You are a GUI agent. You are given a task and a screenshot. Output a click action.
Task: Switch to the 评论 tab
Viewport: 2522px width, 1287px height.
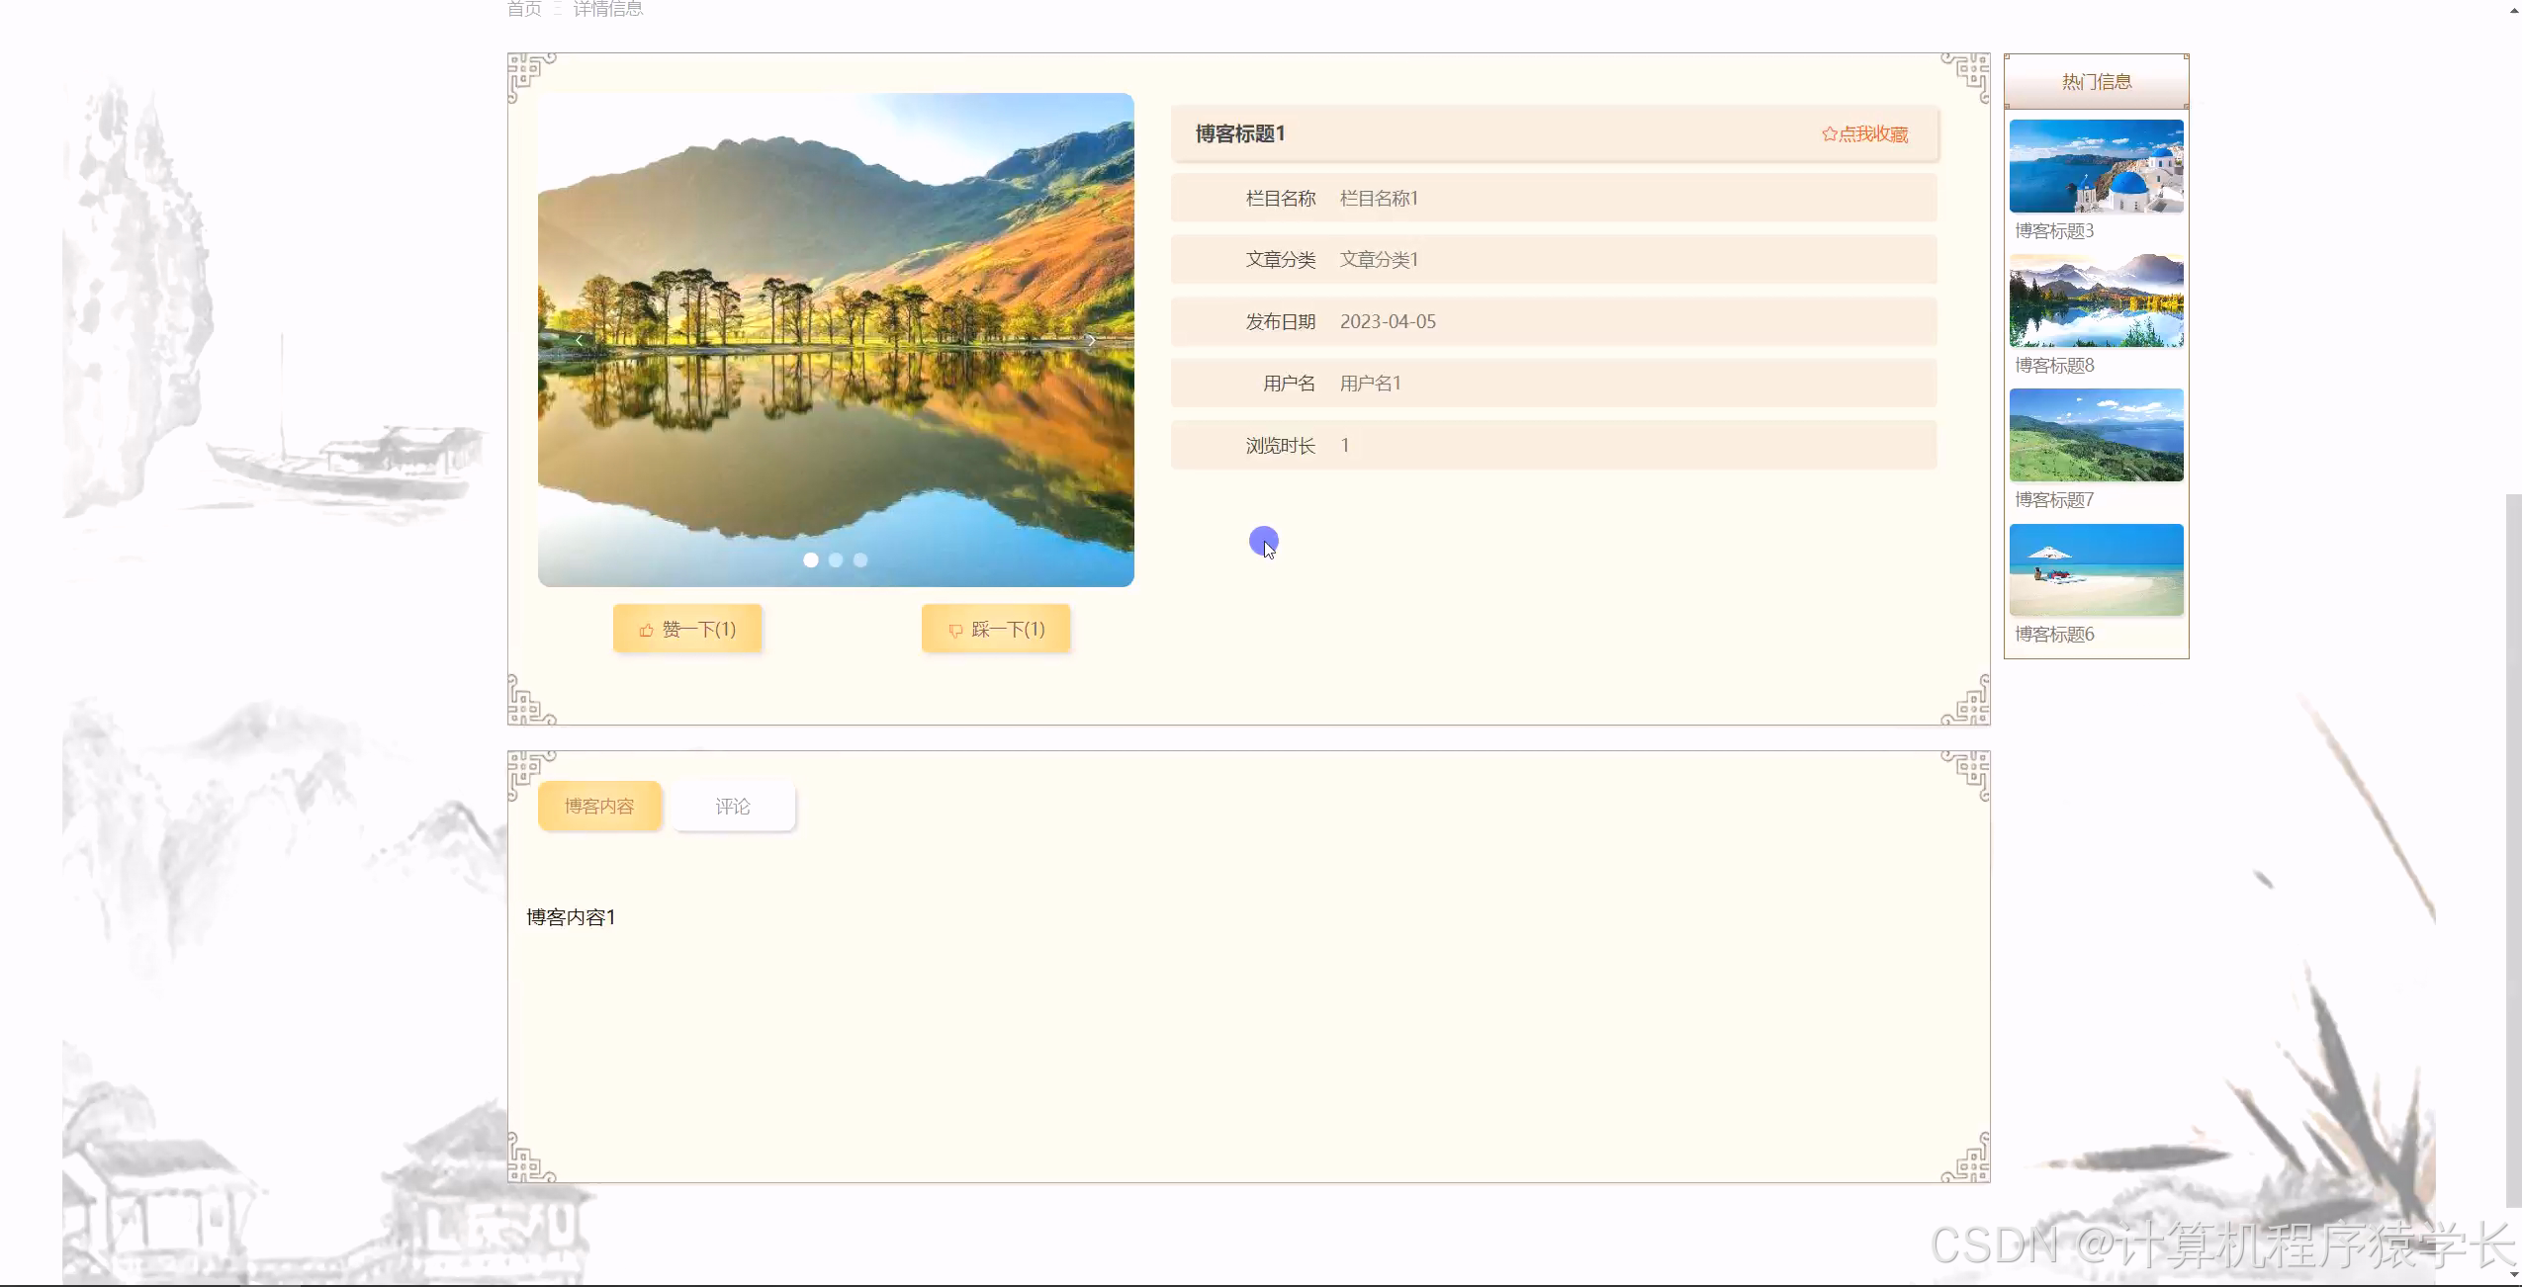733,806
